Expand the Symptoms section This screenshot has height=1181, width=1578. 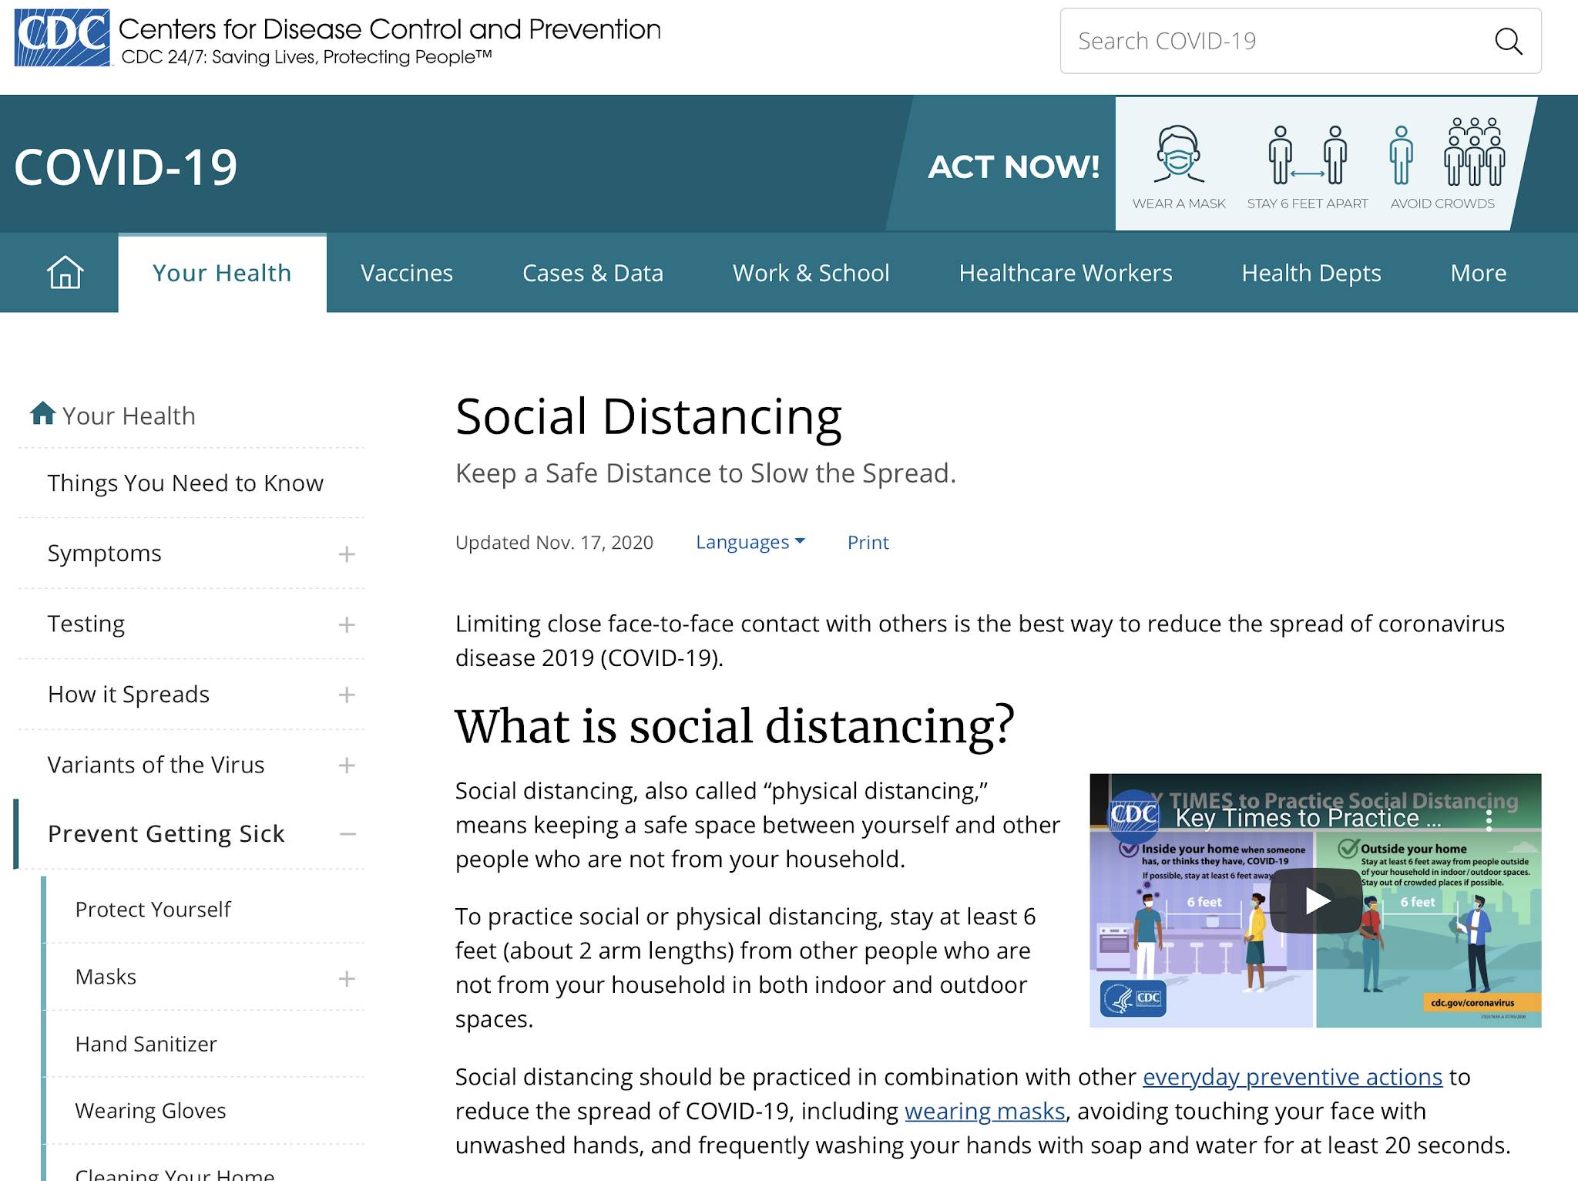(x=347, y=554)
